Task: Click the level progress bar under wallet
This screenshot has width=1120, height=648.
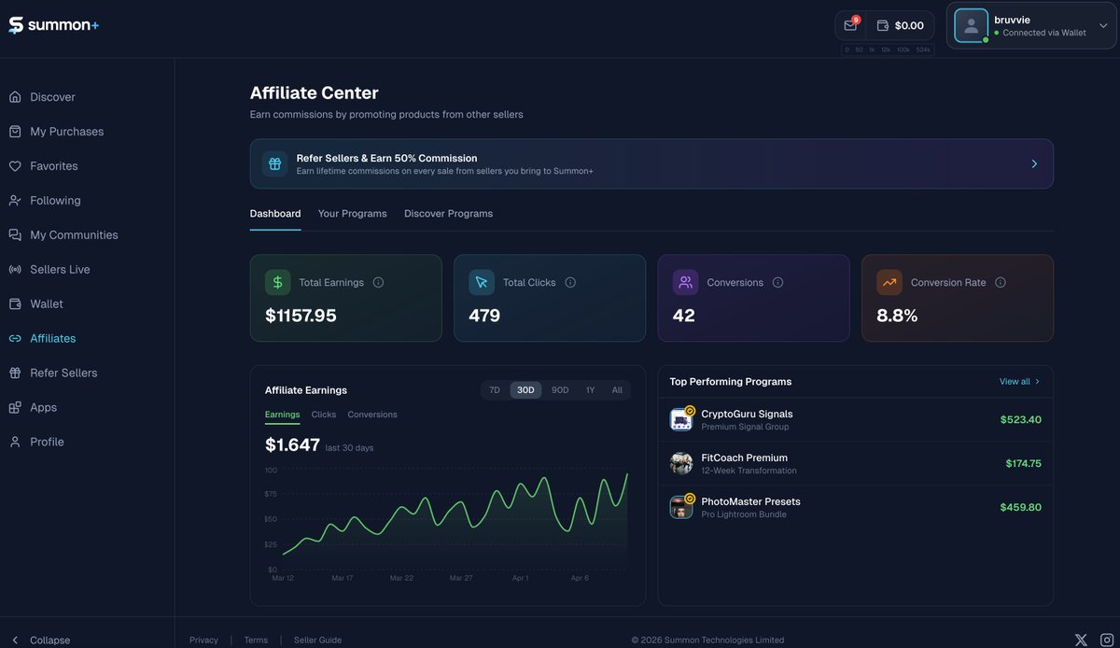Action: [888, 49]
